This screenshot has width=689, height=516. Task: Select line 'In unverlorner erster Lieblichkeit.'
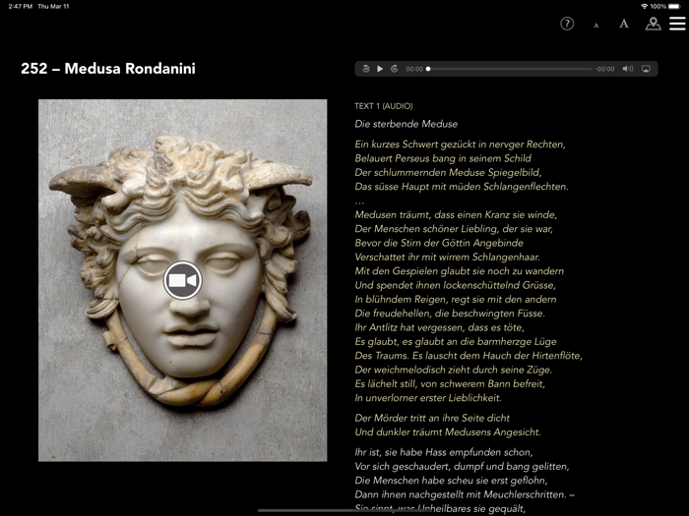[x=428, y=398]
